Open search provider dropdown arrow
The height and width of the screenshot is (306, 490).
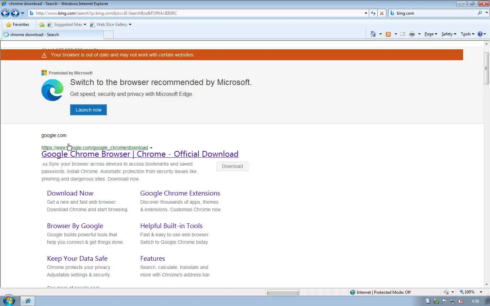[486, 13]
